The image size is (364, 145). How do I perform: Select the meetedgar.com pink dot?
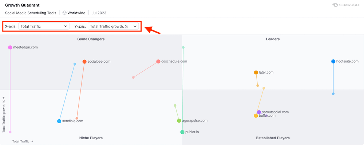click(x=10, y=47)
